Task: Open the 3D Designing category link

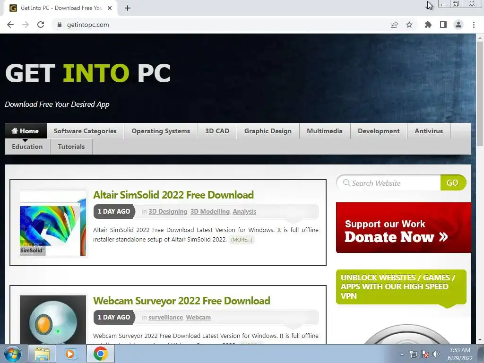Action: point(168,211)
